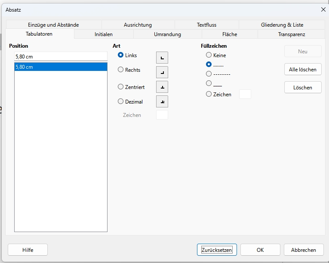The width and height of the screenshot is (329, 263).
Task: Select the 5,80 cm entry in list
Action: (60, 67)
